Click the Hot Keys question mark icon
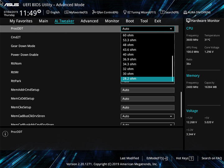This screenshot has height=168, width=224. tap(191, 158)
